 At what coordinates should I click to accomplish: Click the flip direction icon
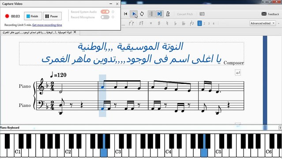pyautogui.click(x=192, y=23)
